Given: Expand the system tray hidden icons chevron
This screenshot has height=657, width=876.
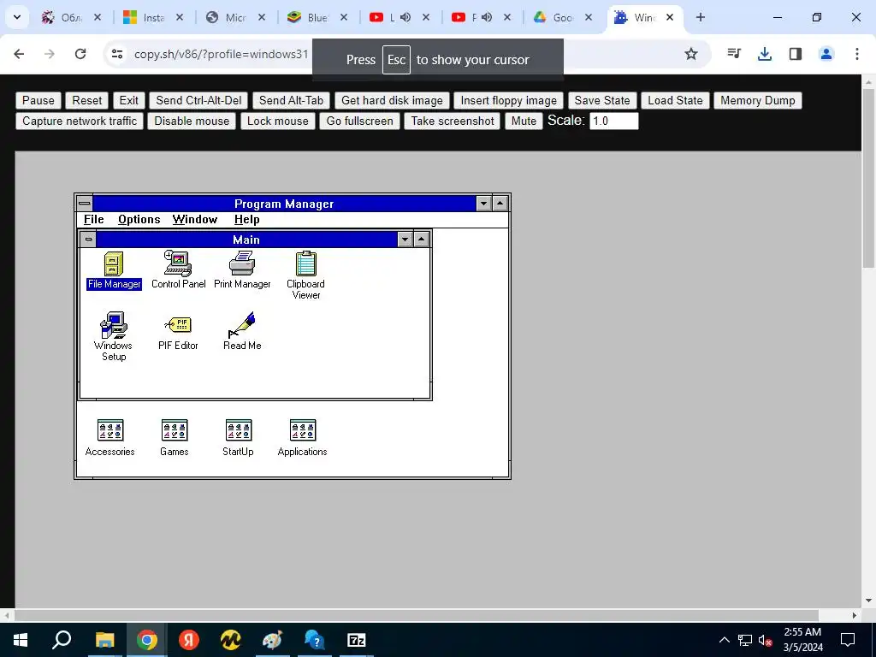Looking at the screenshot, I should 724,640.
